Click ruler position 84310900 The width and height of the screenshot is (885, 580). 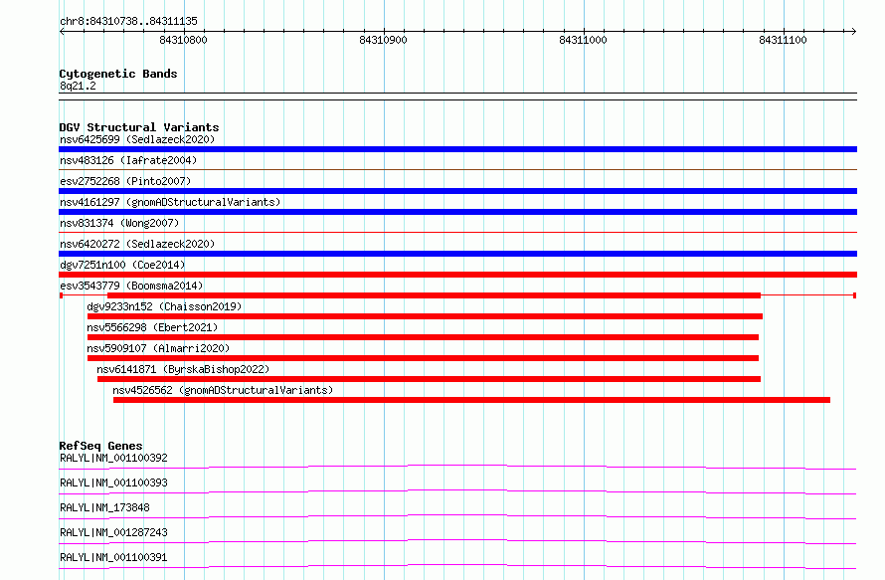(x=383, y=40)
